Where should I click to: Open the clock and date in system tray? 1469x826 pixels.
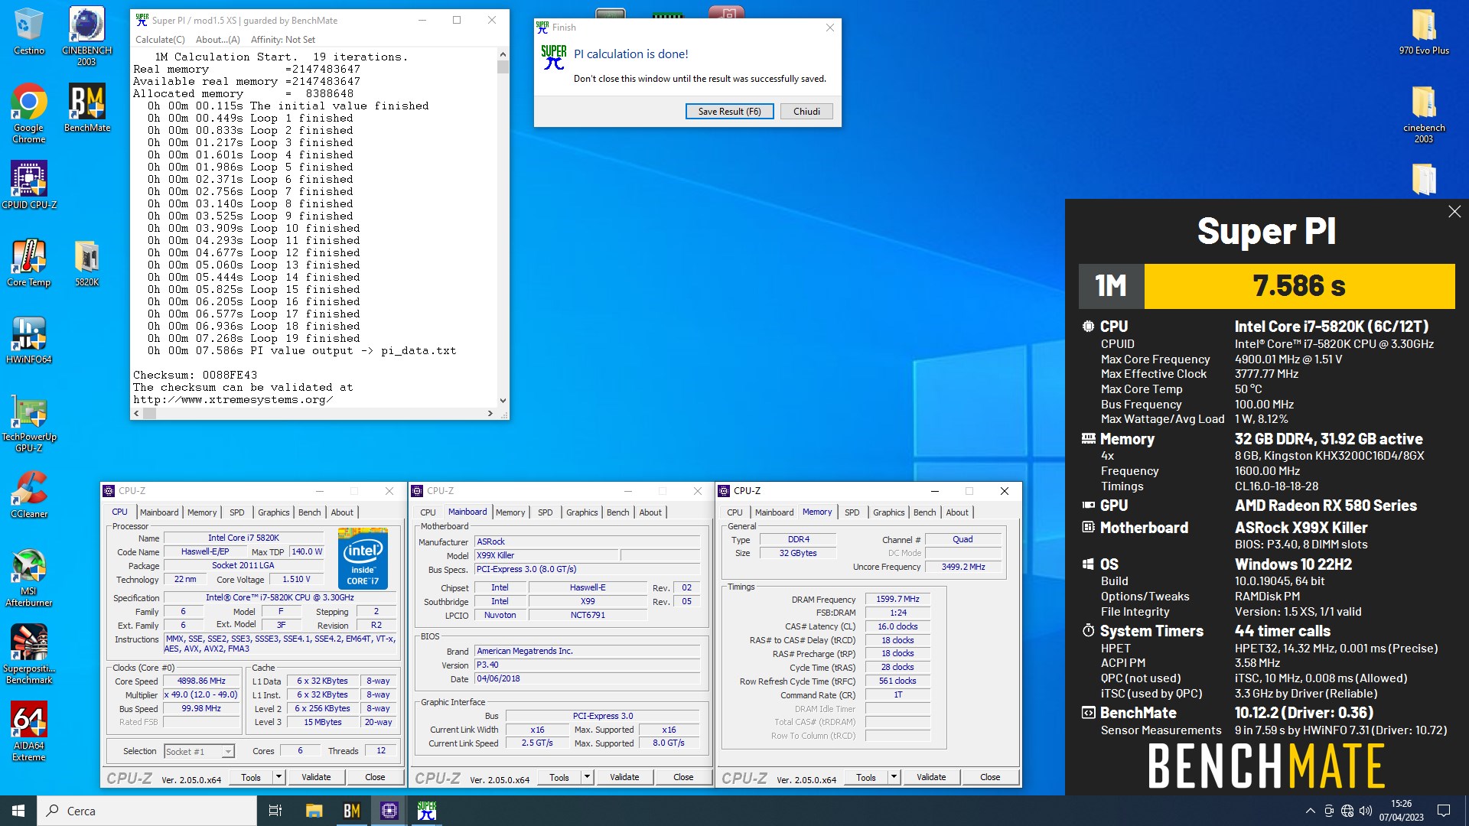pyautogui.click(x=1401, y=811)
